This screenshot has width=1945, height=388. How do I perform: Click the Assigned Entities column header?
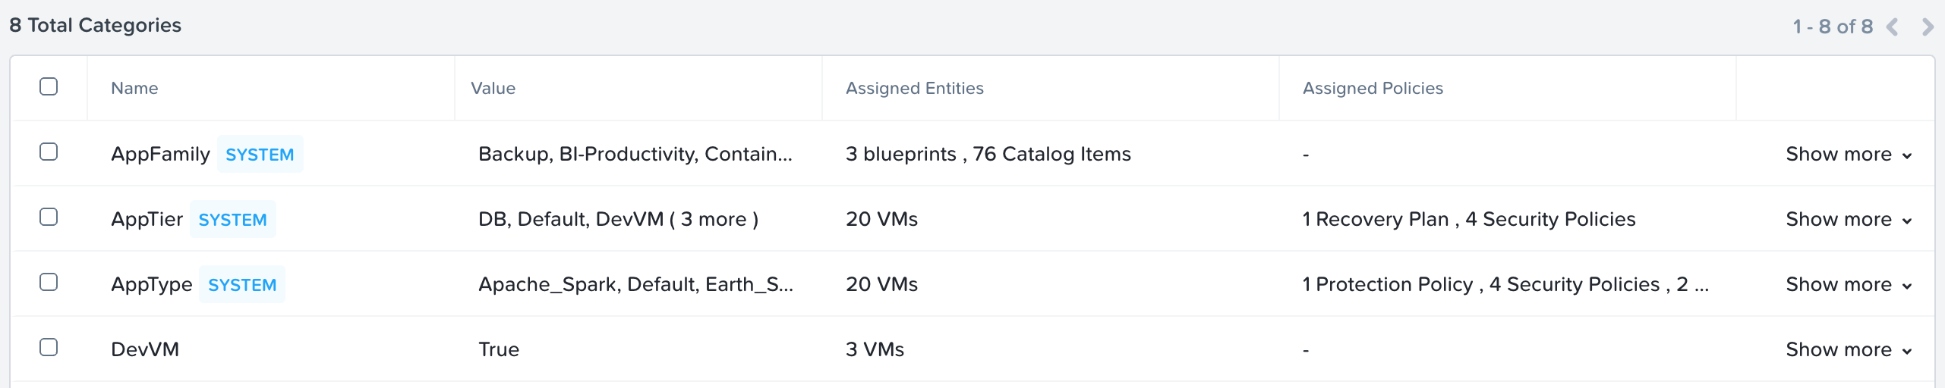(914, 88)
